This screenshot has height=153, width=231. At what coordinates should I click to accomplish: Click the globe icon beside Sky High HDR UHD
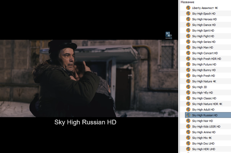tap(188, 149)
